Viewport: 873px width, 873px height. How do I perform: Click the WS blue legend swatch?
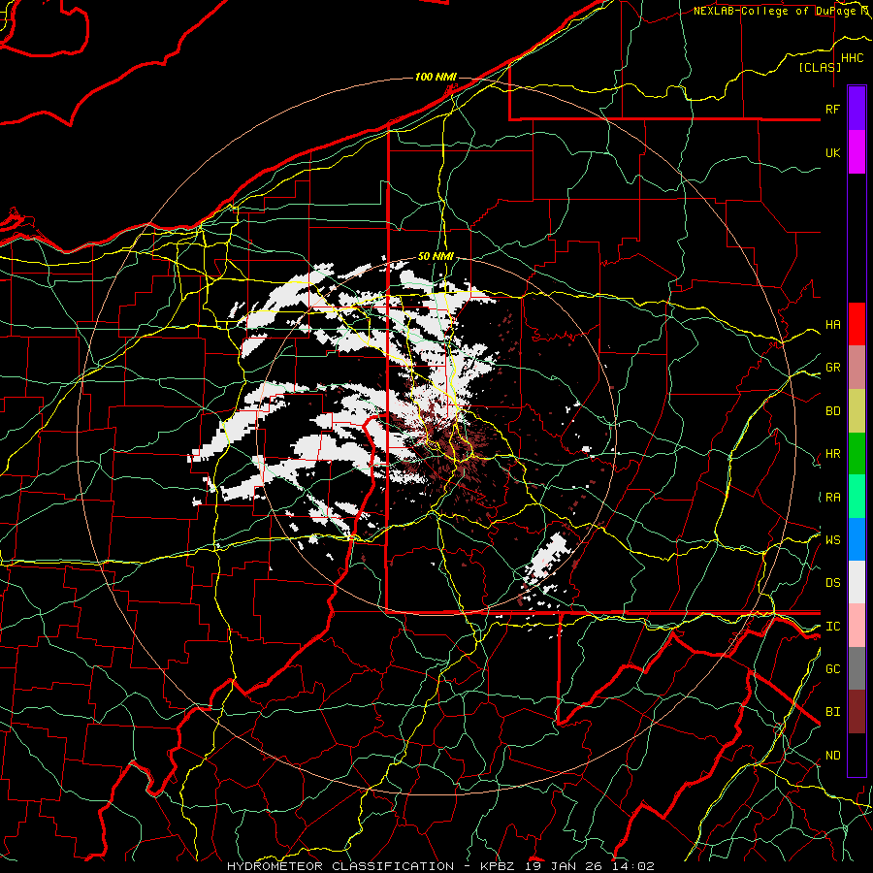pos(857,539)
